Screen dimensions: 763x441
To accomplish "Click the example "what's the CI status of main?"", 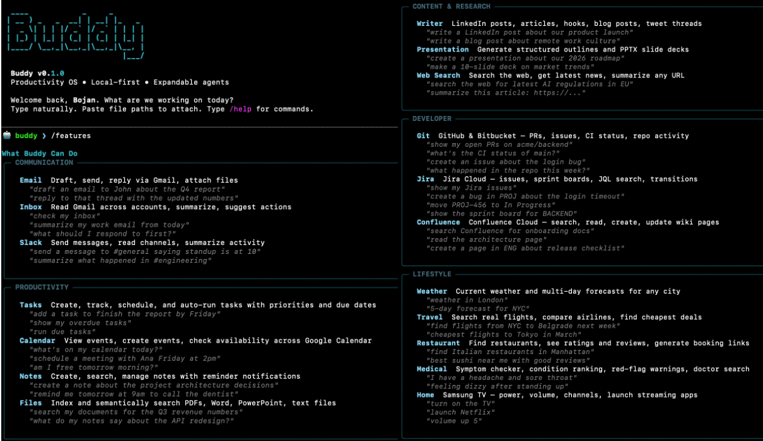I will coord(493,153).
